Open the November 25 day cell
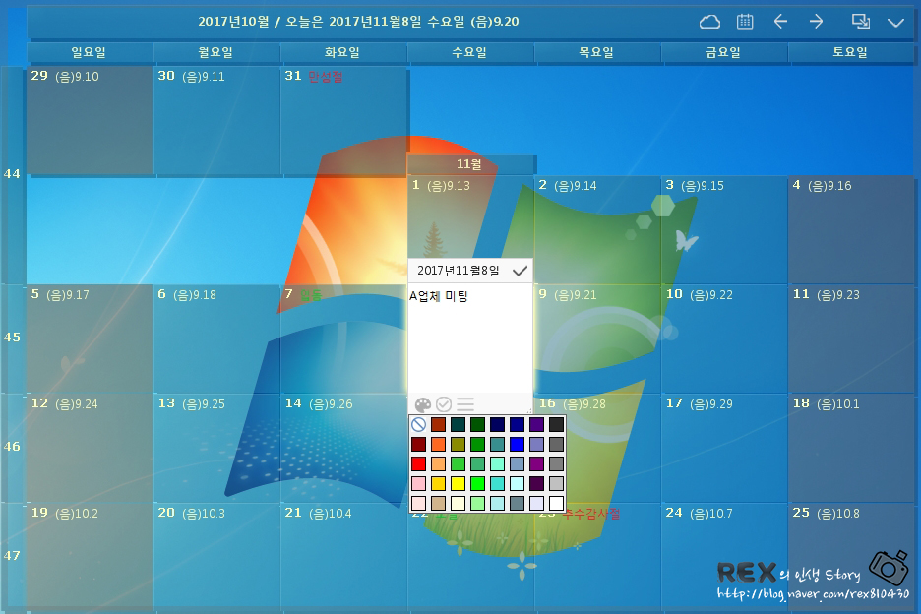 (850, 558)
